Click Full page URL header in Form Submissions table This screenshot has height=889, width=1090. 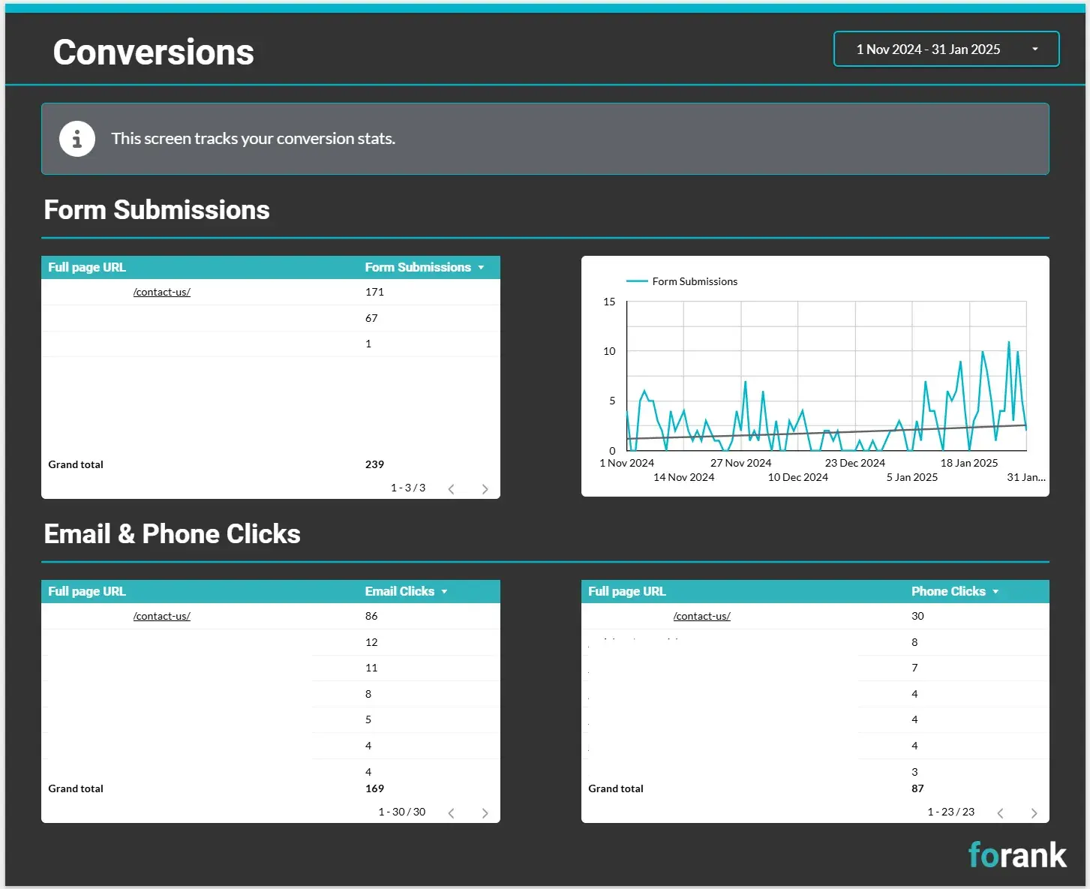[87, 268]
